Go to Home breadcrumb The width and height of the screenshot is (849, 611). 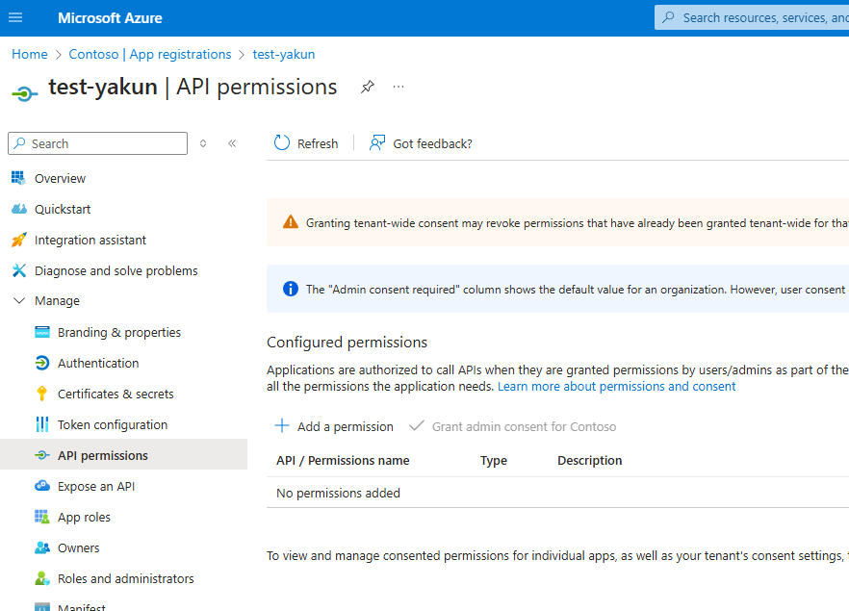[x=30, y=54]
